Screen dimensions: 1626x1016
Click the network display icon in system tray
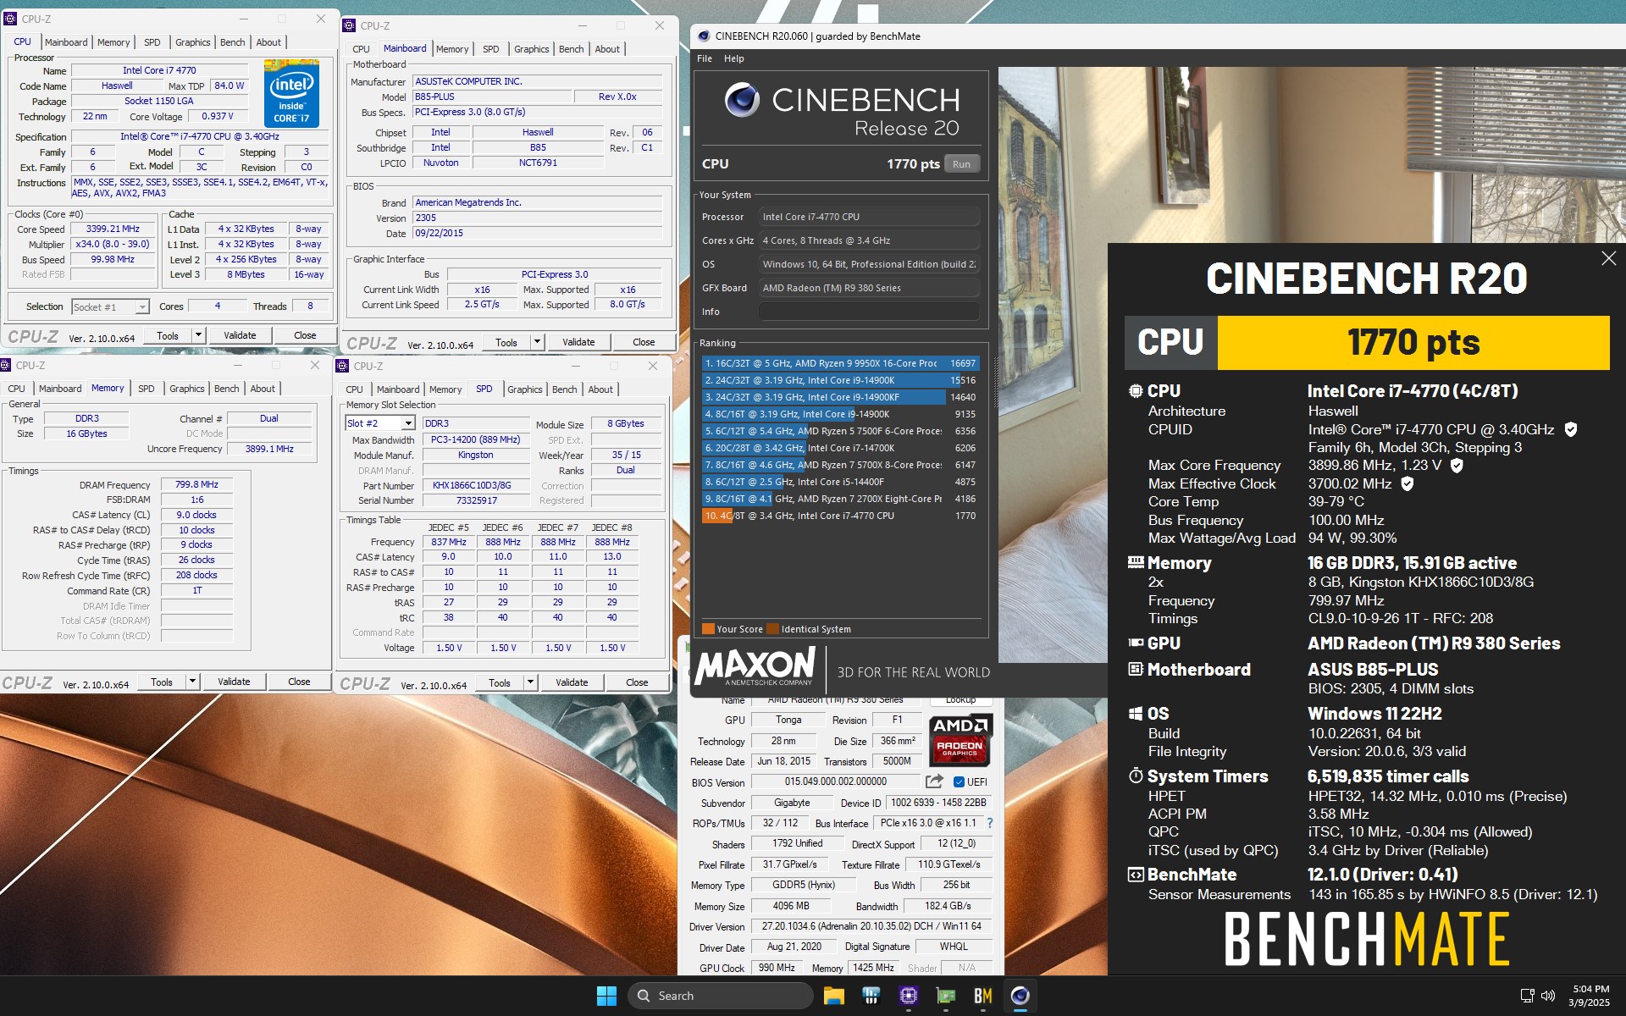[1527, 996]
